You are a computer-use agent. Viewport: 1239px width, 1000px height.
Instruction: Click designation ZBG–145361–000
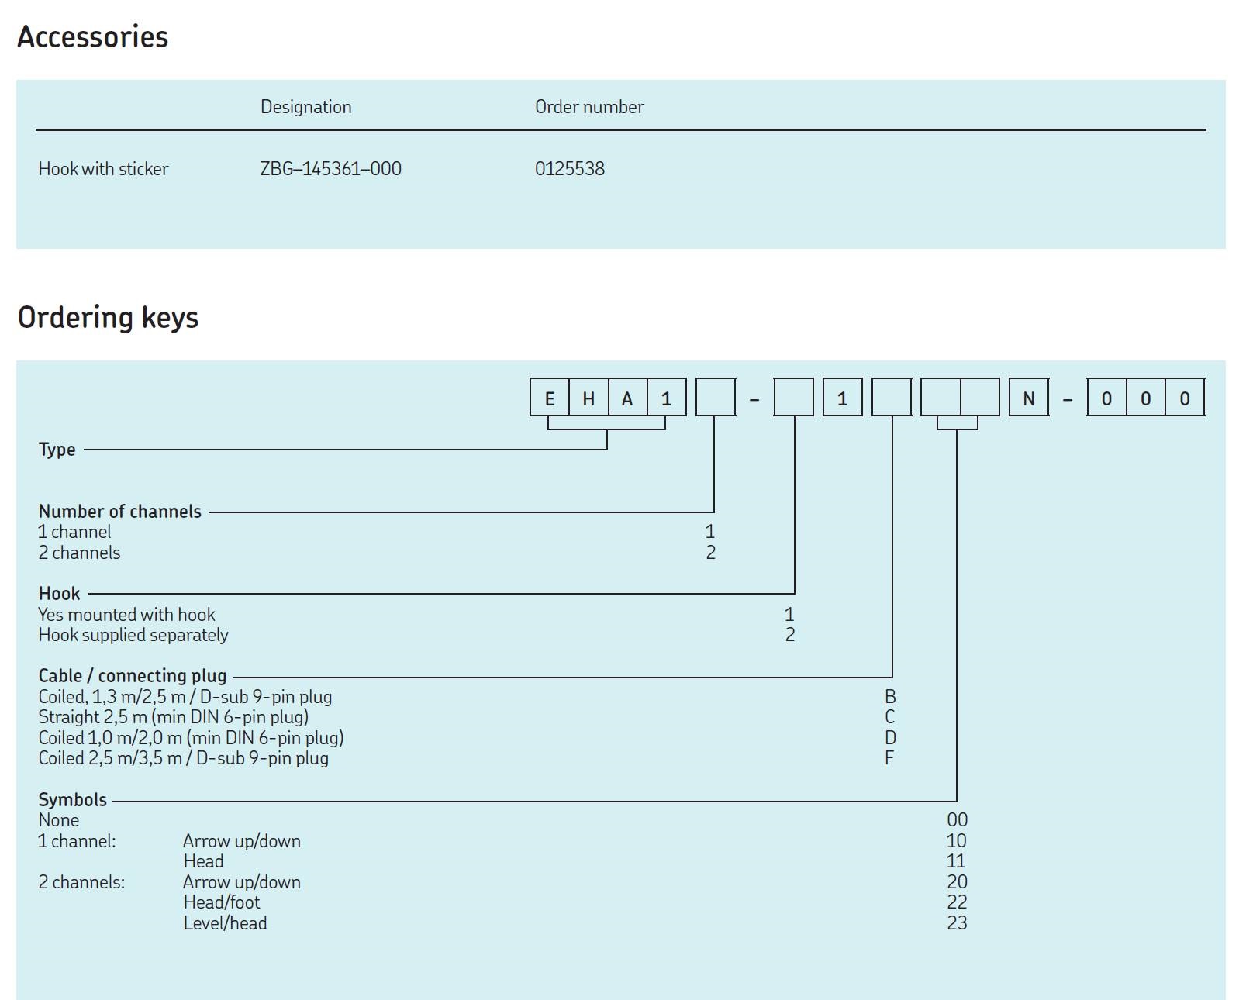[x=330, y=169]
